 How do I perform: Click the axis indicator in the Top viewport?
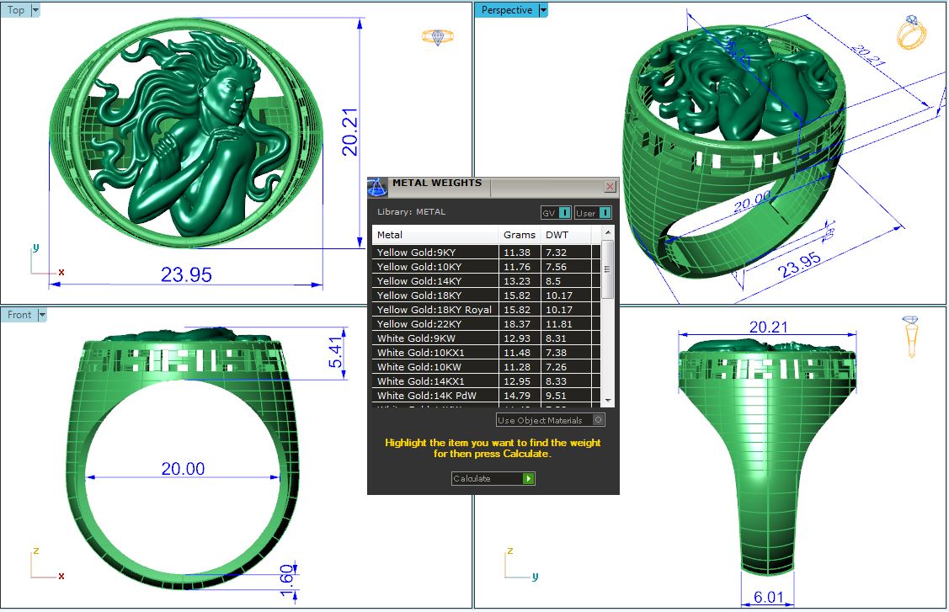click(44, 262)
